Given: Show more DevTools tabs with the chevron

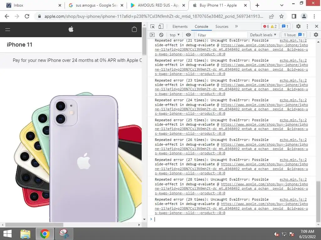Looking at the screenshot, I should pos(236,26).
